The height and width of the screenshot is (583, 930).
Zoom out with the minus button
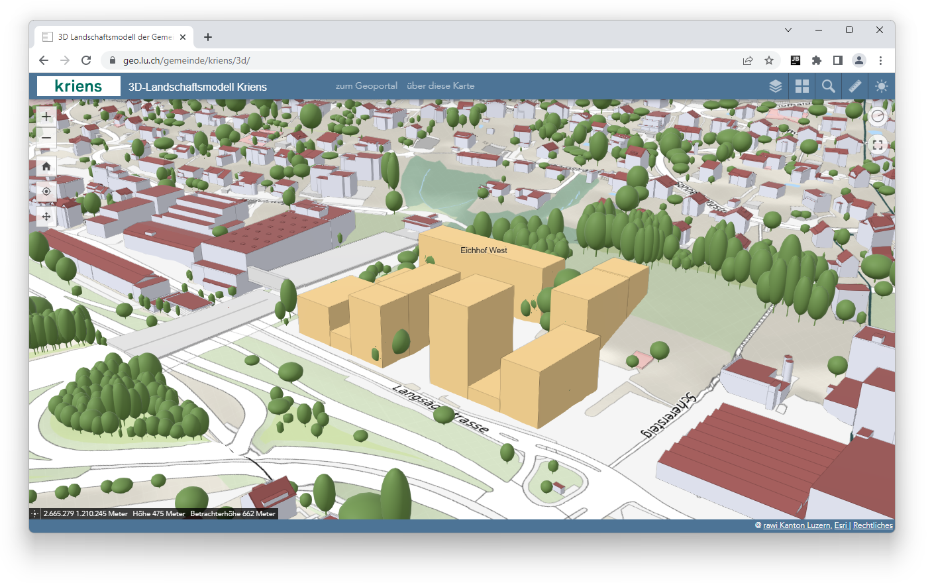pos(46,137)
